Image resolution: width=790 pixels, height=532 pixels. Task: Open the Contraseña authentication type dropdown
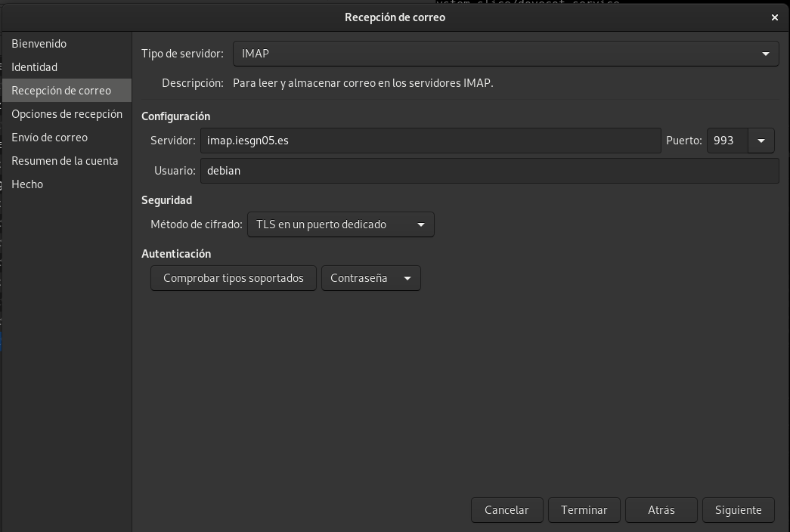tap(370, 278)
